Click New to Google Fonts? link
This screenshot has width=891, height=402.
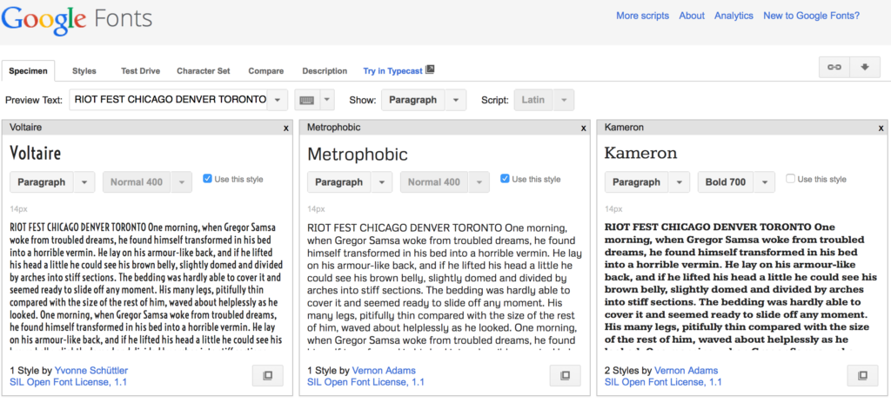(x=812, y=16)
